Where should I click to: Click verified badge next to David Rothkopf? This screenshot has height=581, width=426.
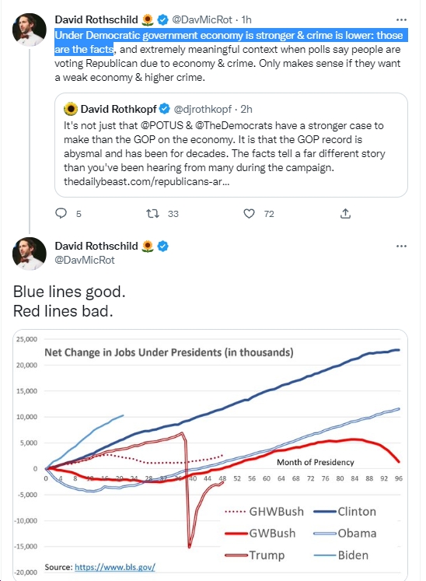tap(165, 109)
